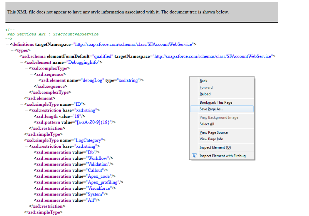309x216 pixels.
Task: Click the definitions targetNamespace URL value
Action: point(133,44)
